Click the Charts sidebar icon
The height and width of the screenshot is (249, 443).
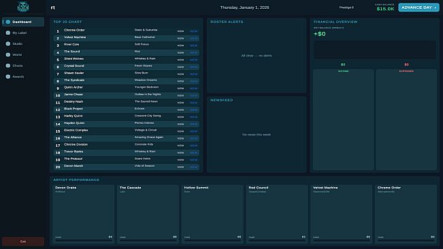point(8,65)
